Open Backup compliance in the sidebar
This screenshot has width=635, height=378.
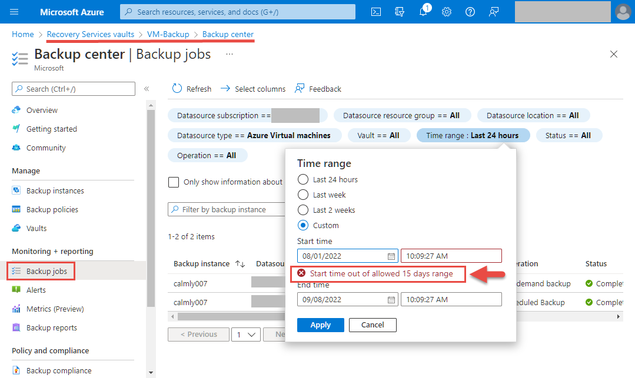59,371
